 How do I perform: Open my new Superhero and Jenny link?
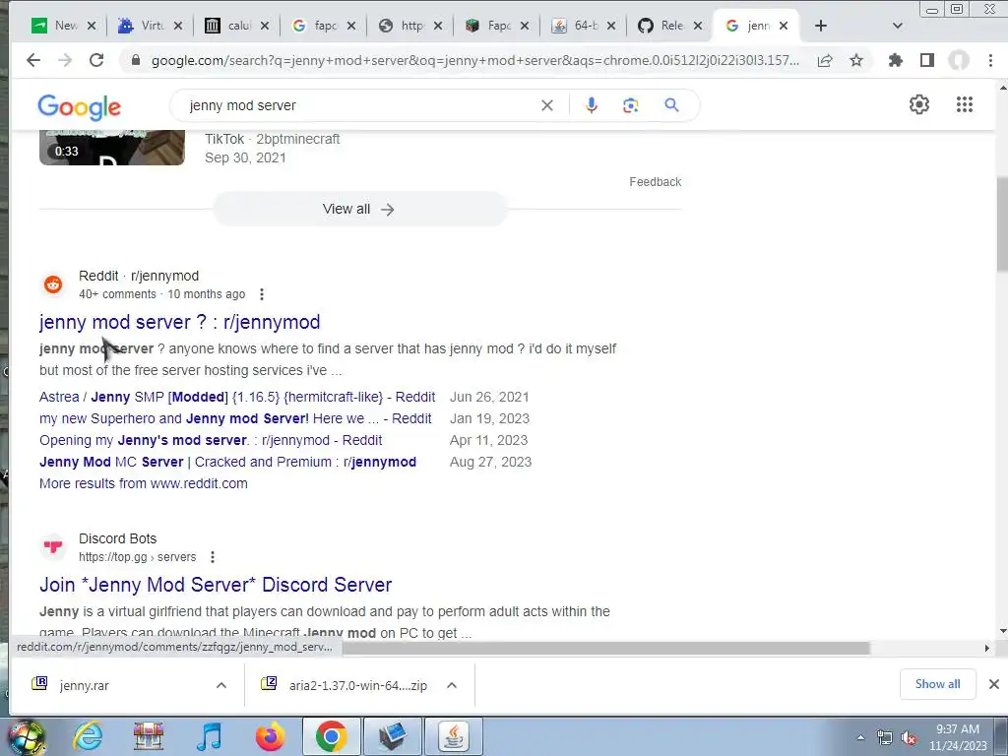235,418
